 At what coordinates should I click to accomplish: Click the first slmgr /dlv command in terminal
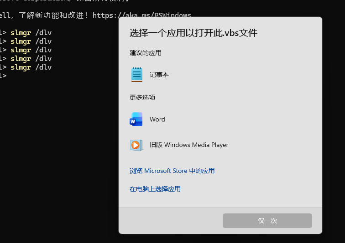(31, 33)
